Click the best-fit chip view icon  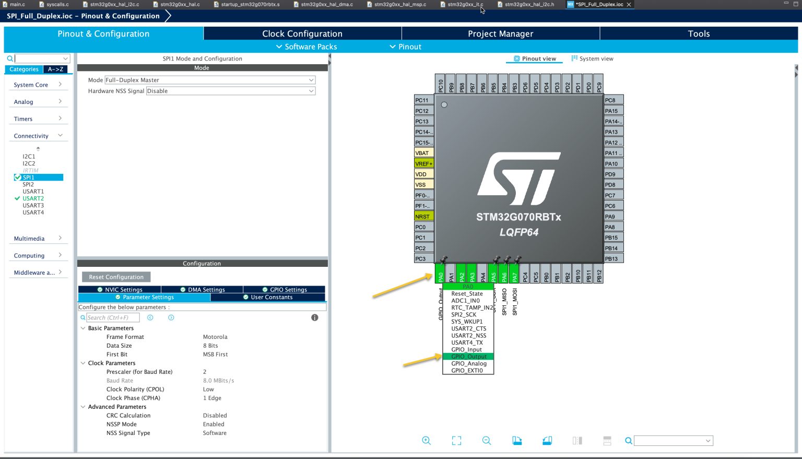click(456, 440)
